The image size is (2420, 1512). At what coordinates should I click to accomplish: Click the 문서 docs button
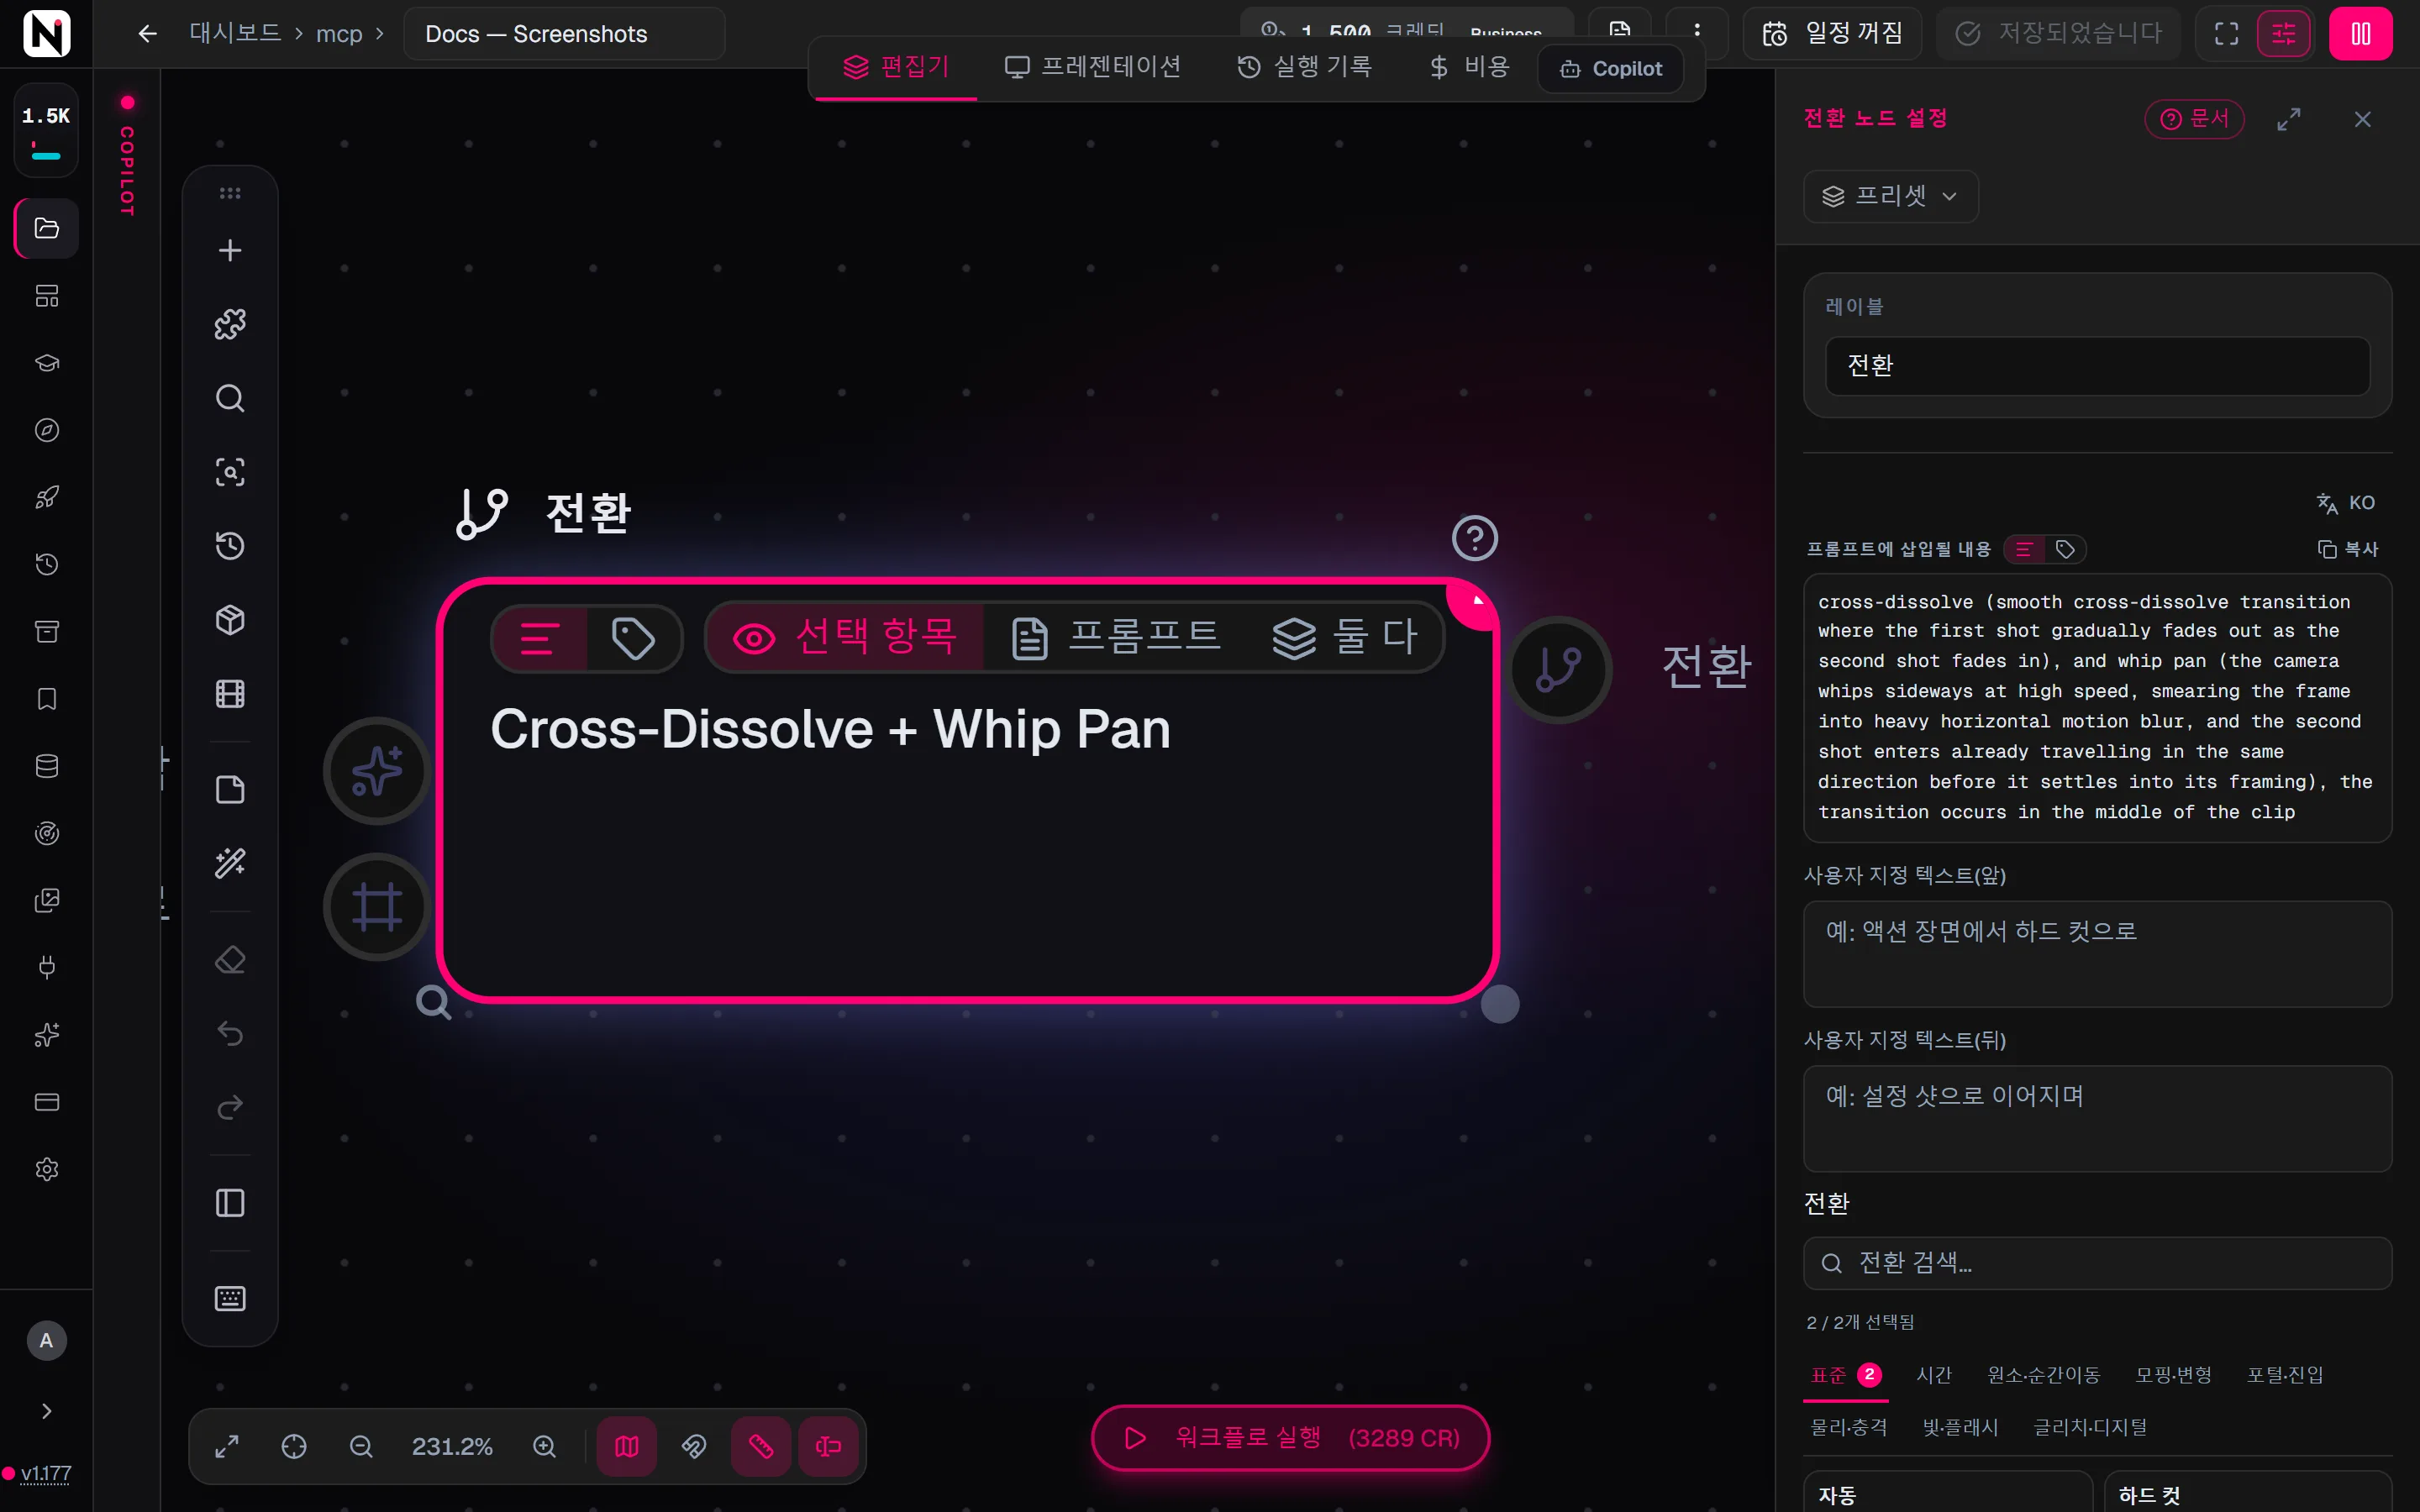coord(2194,119)
